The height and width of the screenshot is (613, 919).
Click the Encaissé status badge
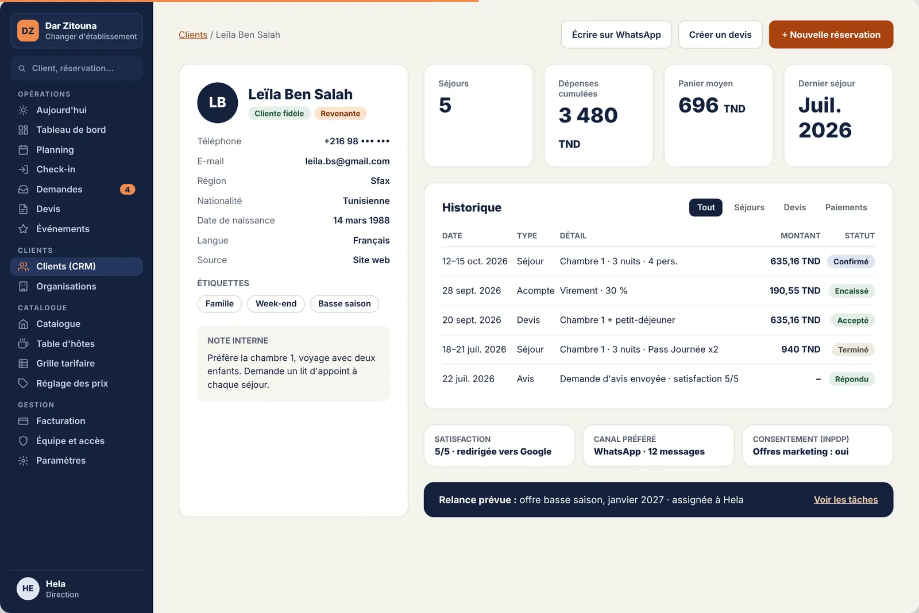(x=851, y=291)
